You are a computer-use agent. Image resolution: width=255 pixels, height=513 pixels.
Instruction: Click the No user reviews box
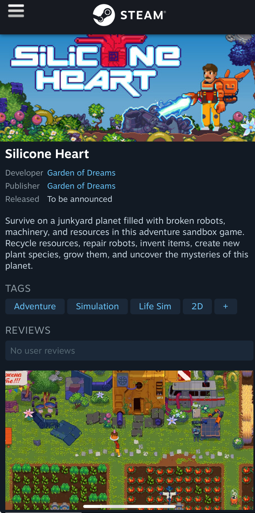point(129,351)
